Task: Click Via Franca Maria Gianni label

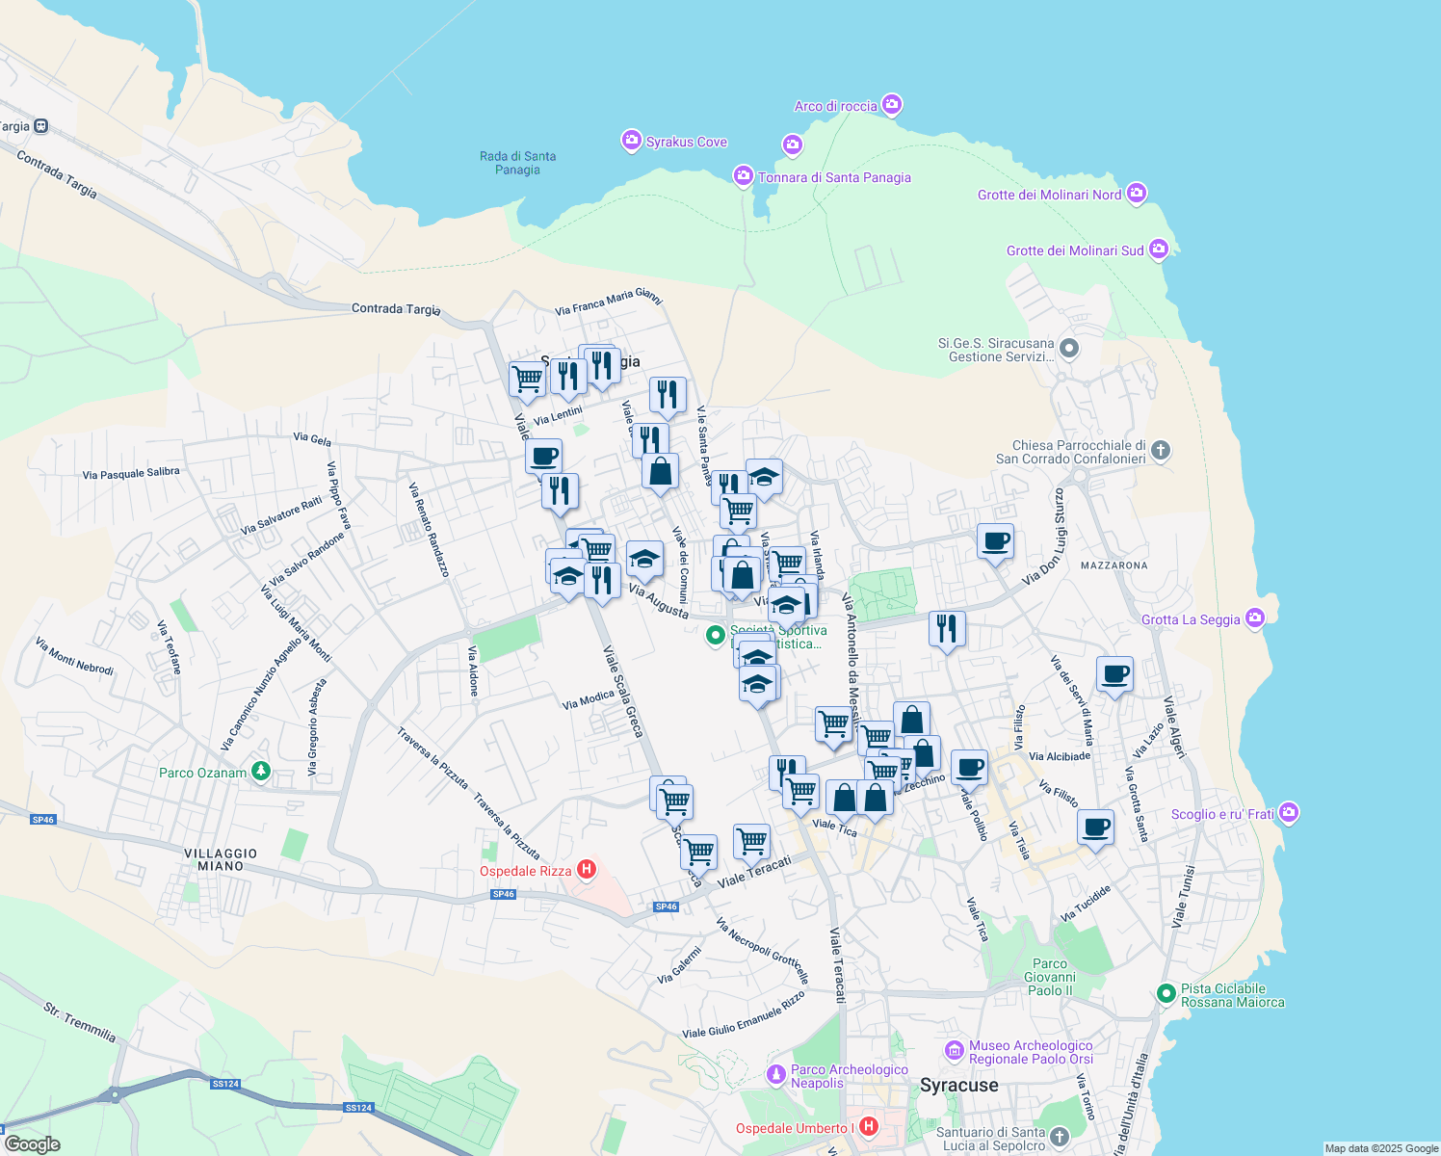Action: pyautogui.click(x=609, y=302)
